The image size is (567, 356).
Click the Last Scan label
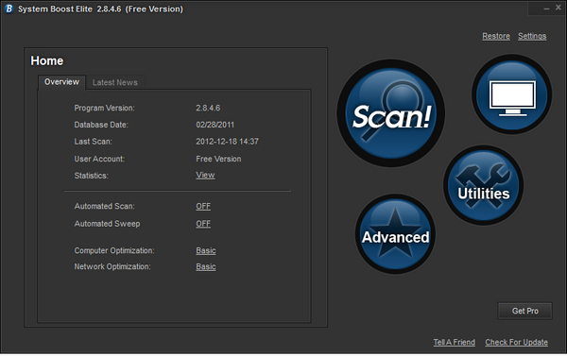click(93, 142)
